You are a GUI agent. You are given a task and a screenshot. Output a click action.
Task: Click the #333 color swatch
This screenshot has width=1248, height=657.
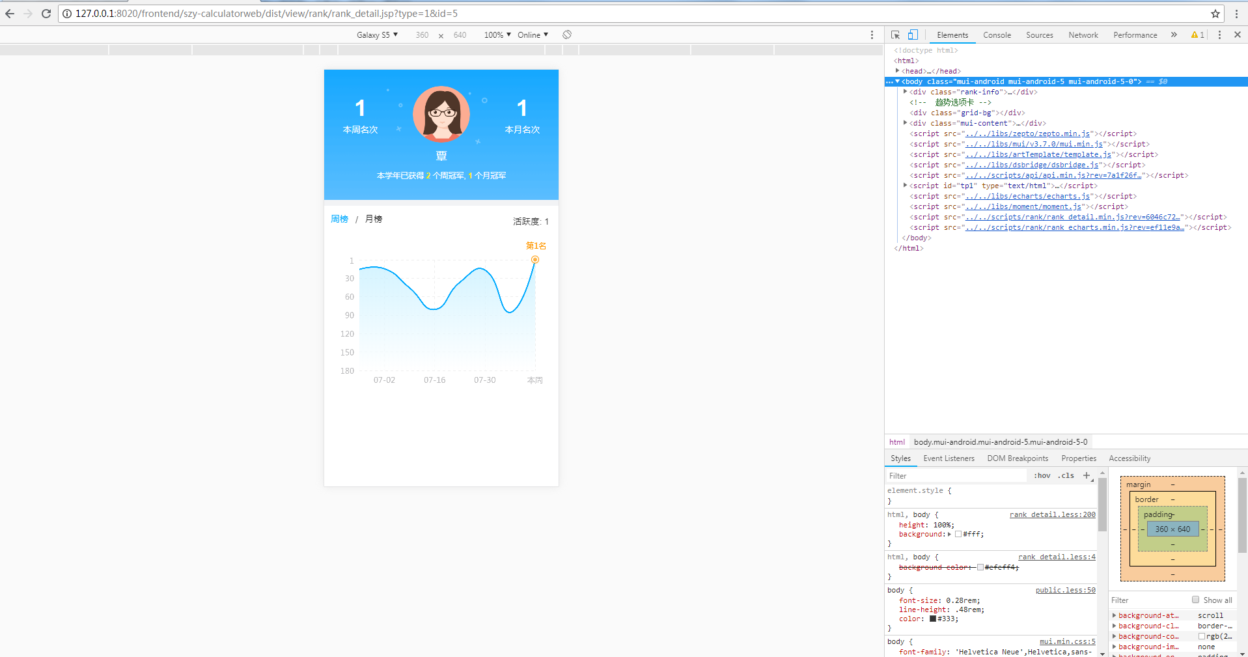932,619
